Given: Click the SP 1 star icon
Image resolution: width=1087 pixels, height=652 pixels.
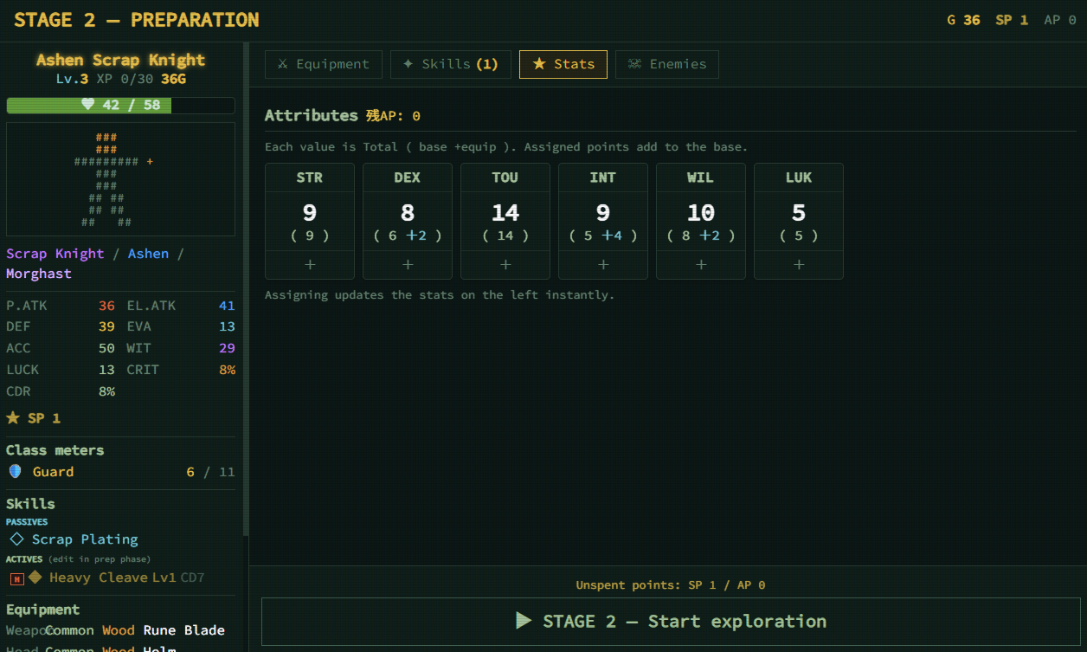Looking at the screenshot, I should pyautogui.click(x=13, y=418).
